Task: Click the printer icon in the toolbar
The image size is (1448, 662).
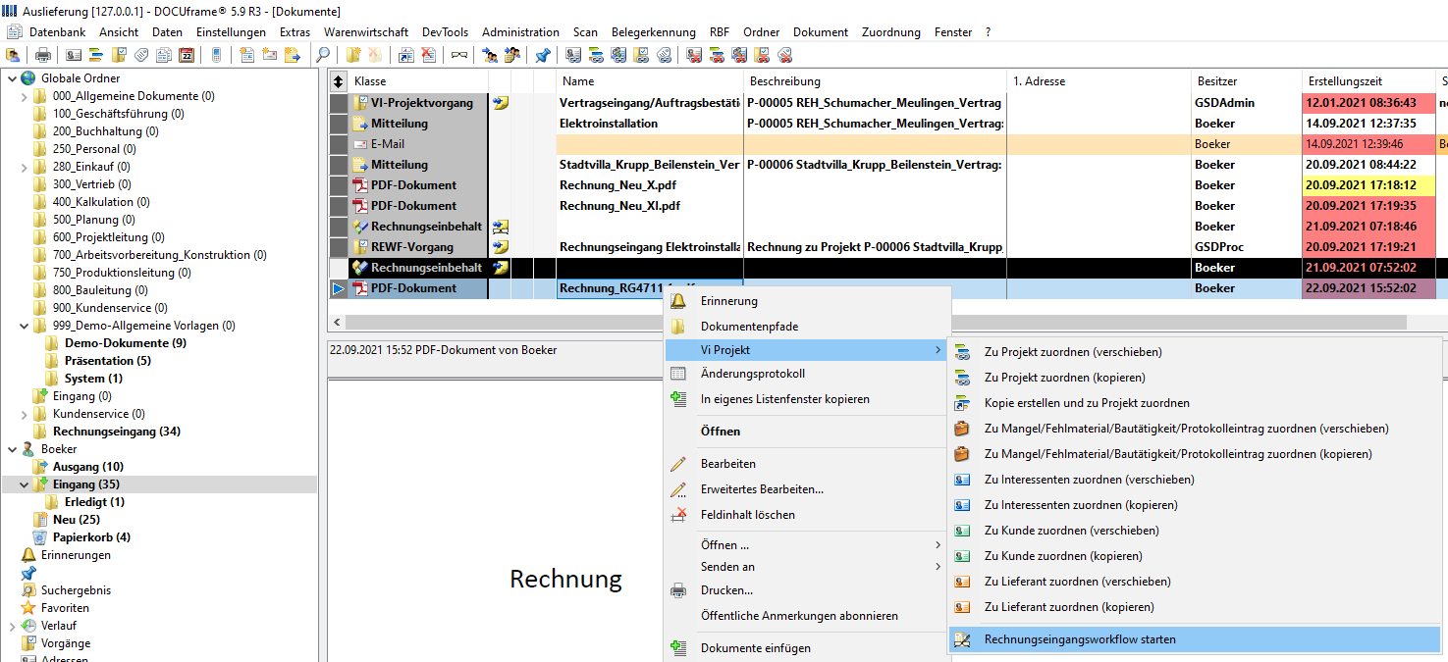Action: 42,55
